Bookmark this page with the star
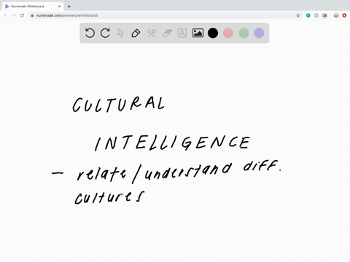The image size is (350, 262). 298,15
